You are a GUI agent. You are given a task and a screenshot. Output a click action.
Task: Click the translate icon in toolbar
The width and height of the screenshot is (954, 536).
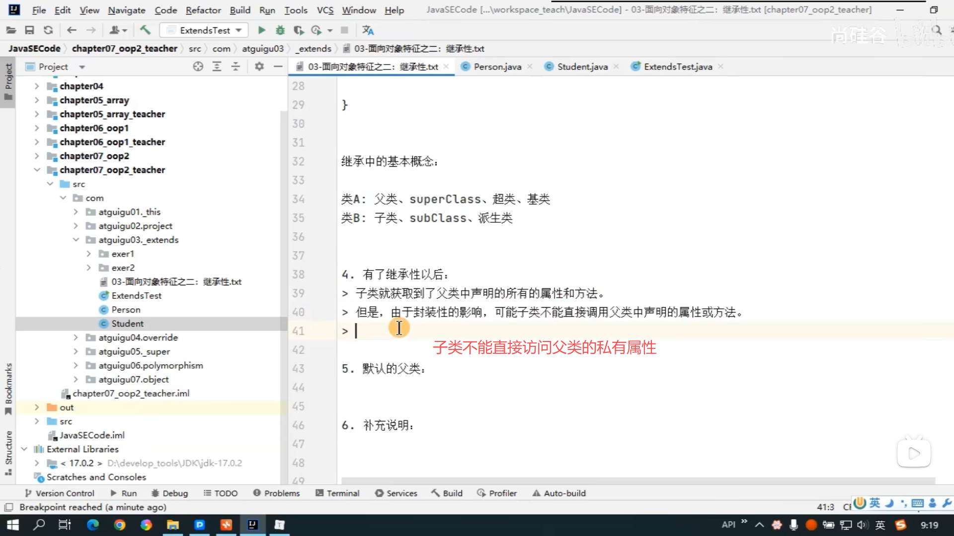(x=368, y=30)
